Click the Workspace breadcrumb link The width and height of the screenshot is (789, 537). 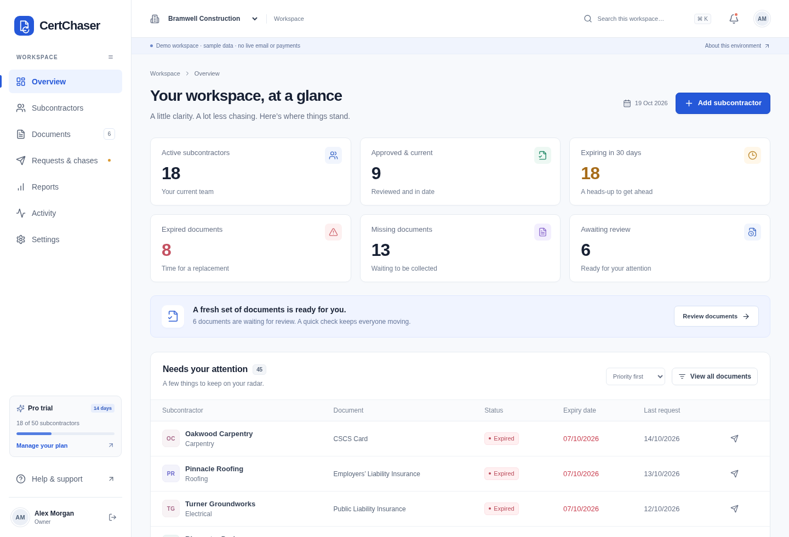coord(165,73)
